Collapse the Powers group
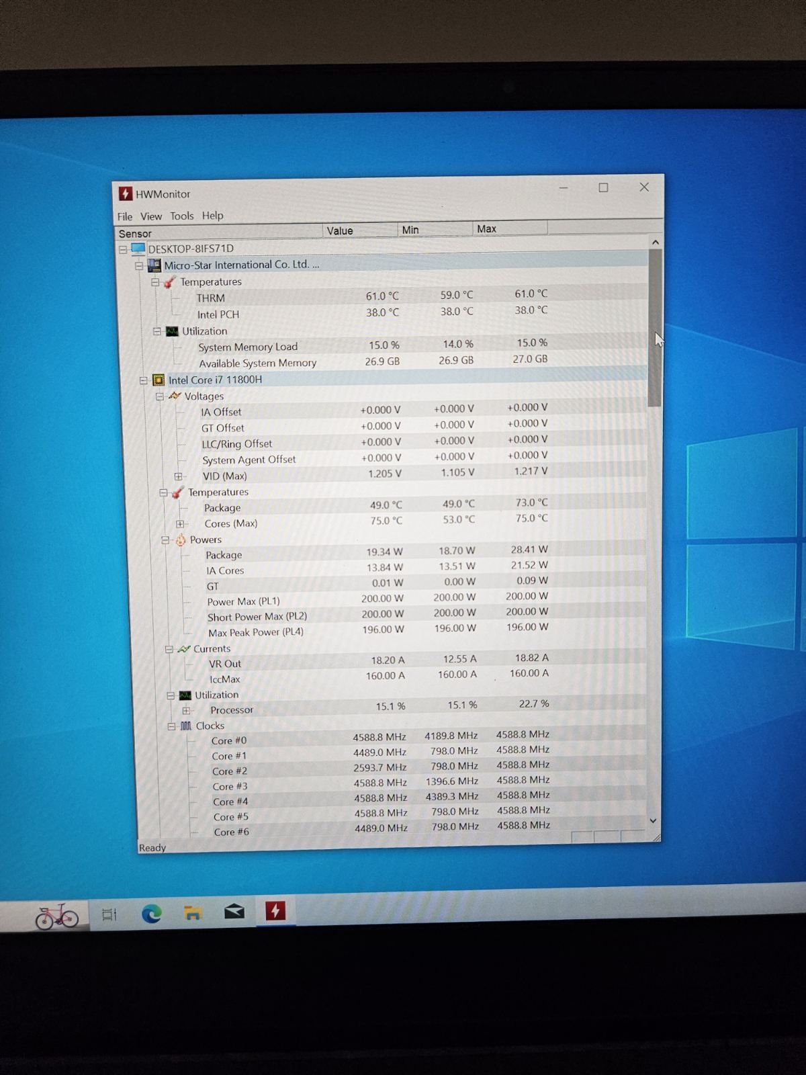 tap(165, 540)
